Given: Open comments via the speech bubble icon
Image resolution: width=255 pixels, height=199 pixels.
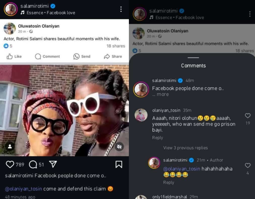Looking at the screenshot, I should [x=33, y=164].
